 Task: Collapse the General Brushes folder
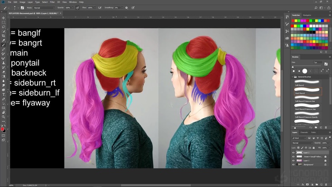293,77
